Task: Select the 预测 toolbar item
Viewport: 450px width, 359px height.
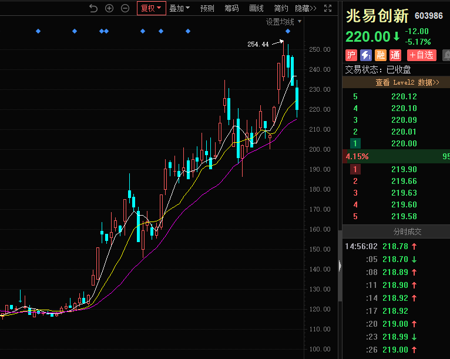Action: pos(207,8)
